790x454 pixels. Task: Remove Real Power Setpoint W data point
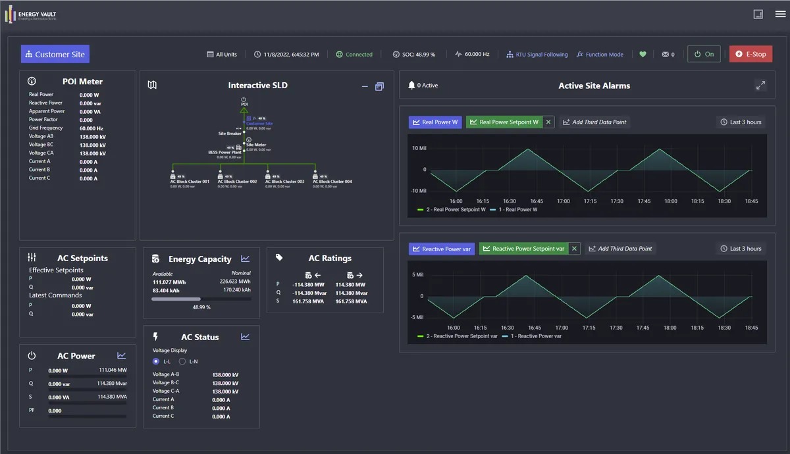click(x=549, y=122)
